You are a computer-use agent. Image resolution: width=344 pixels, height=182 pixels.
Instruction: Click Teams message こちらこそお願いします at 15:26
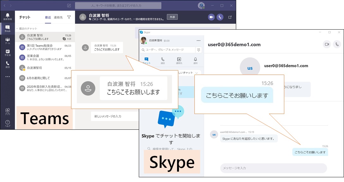point(107,48)
